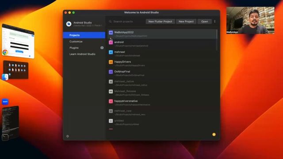Click the mehnaat_new project icon
283x159 pixels.
pos(111,111)
